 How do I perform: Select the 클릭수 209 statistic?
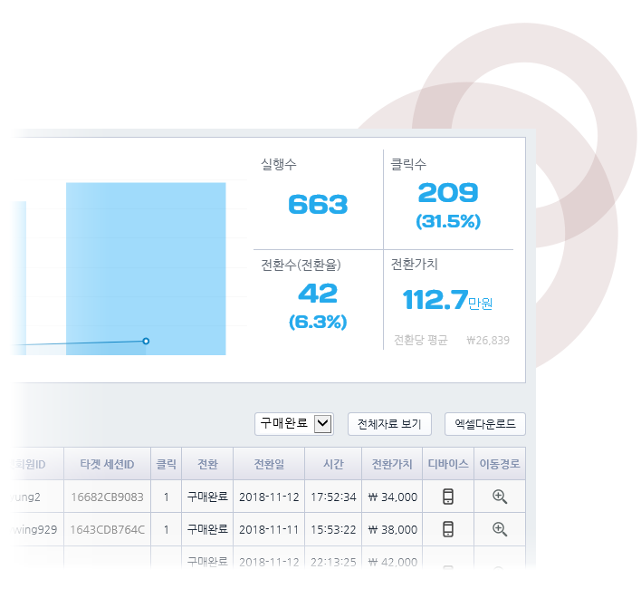click(448, 192)
